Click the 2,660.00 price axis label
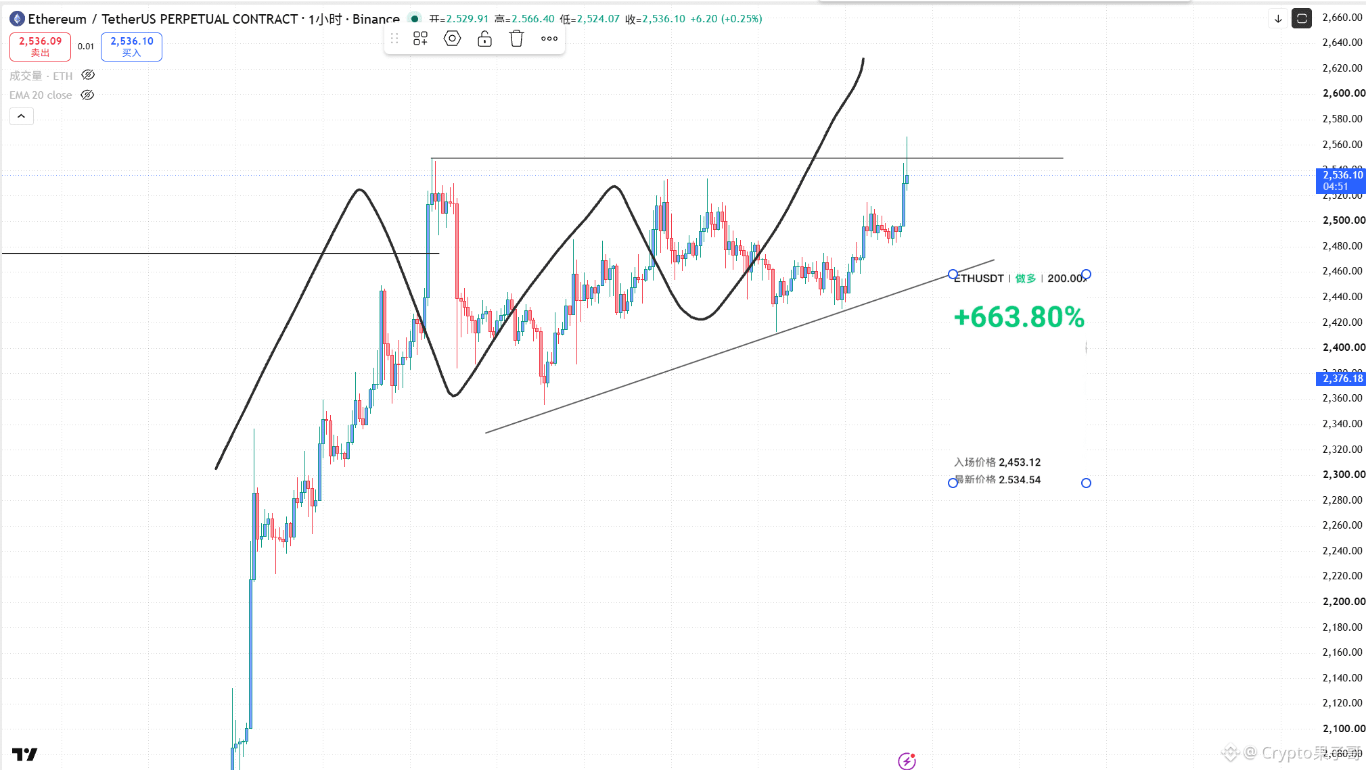The width and height of the screenshot is (1366, 770). (1342, 18)
